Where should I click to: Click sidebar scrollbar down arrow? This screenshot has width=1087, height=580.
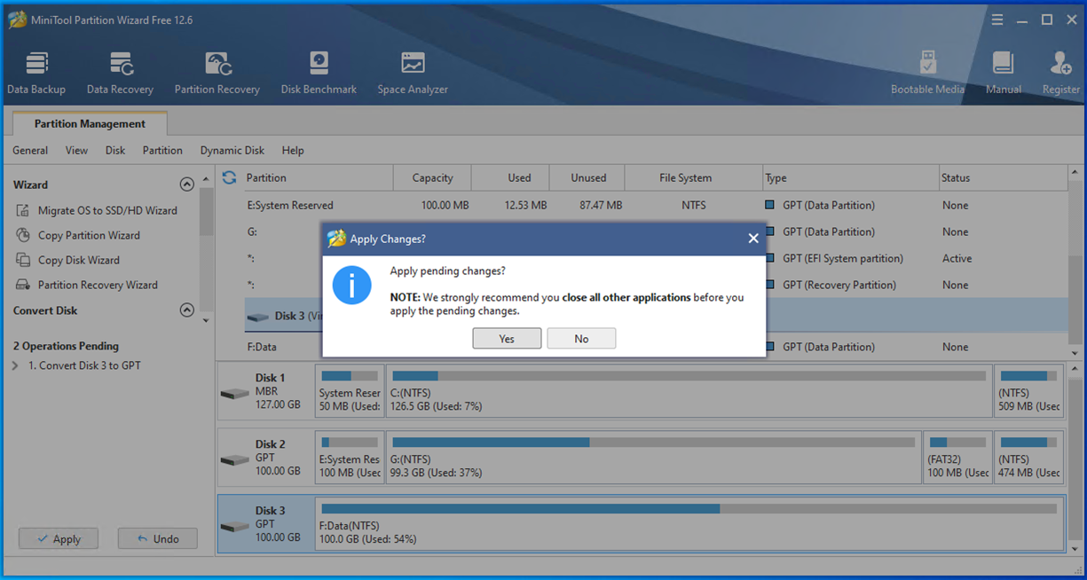(x=206, y=320)
